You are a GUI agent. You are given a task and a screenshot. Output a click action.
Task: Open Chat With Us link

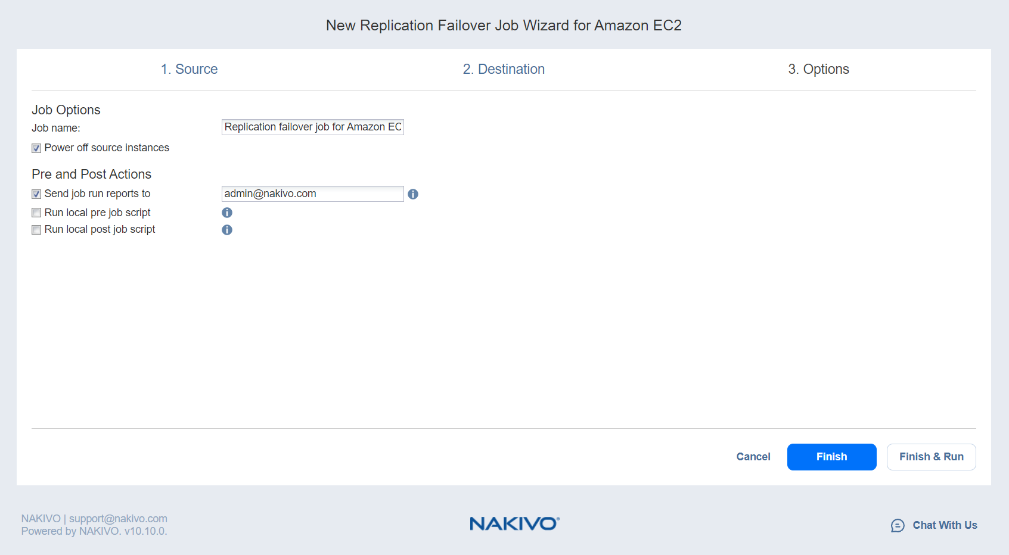click(x=945, y=525)
